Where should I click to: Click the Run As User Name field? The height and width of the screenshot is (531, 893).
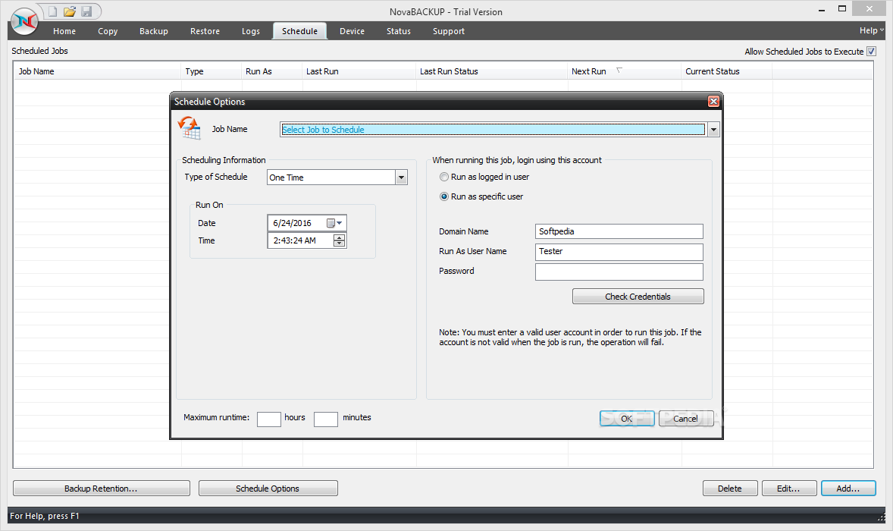619,252
